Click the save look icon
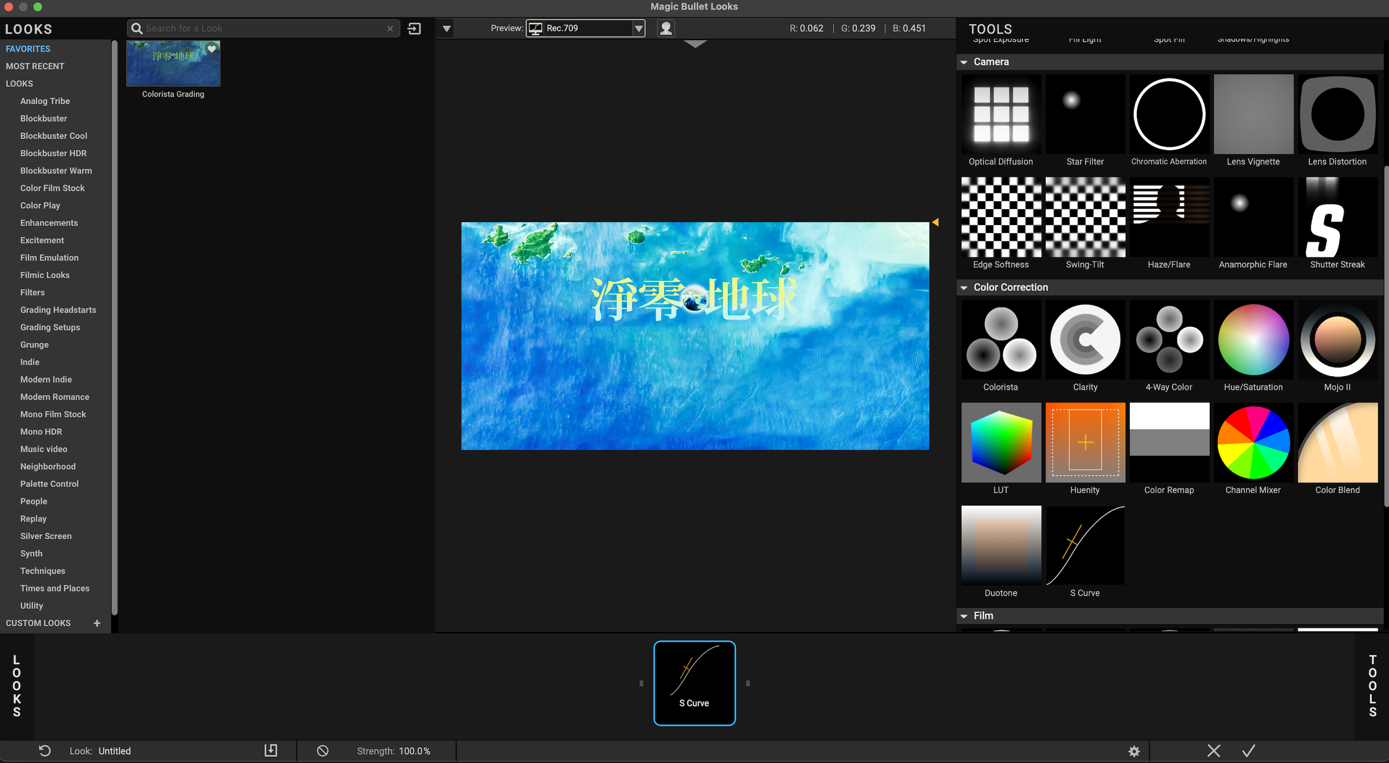Viewport: 1389px width, 763px height. [271, 750]
